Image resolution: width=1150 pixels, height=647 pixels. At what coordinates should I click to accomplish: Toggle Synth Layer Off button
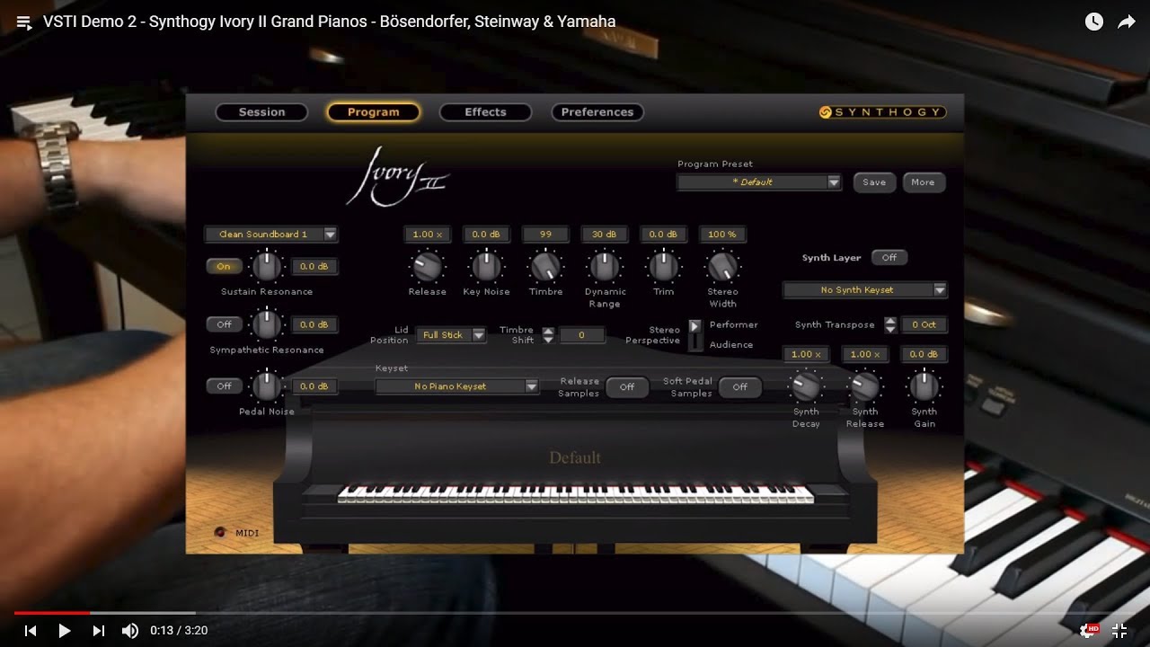(x=889, y=258)
